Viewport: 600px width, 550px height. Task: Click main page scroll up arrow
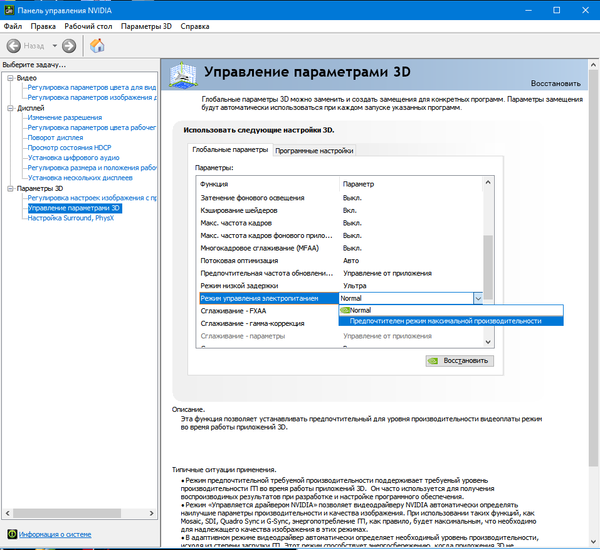(594, 65)
